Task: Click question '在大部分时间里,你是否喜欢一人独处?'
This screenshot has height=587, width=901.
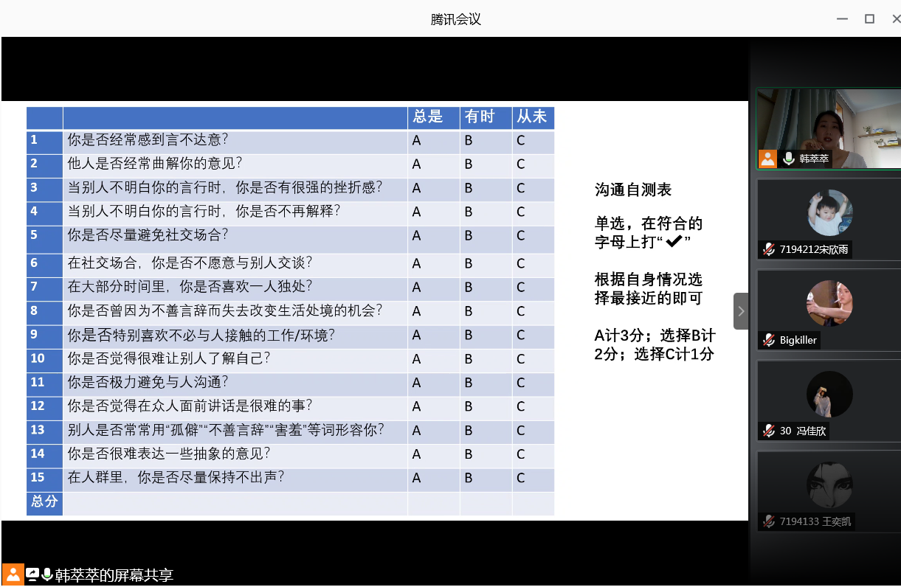Action: tap(190, 287)
